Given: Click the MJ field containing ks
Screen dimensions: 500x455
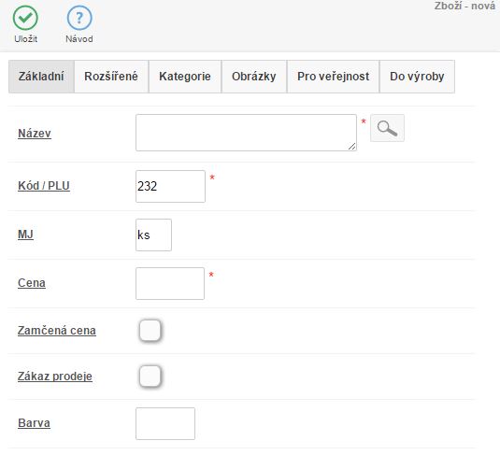Looking at the screenshot, I should 153,235.
